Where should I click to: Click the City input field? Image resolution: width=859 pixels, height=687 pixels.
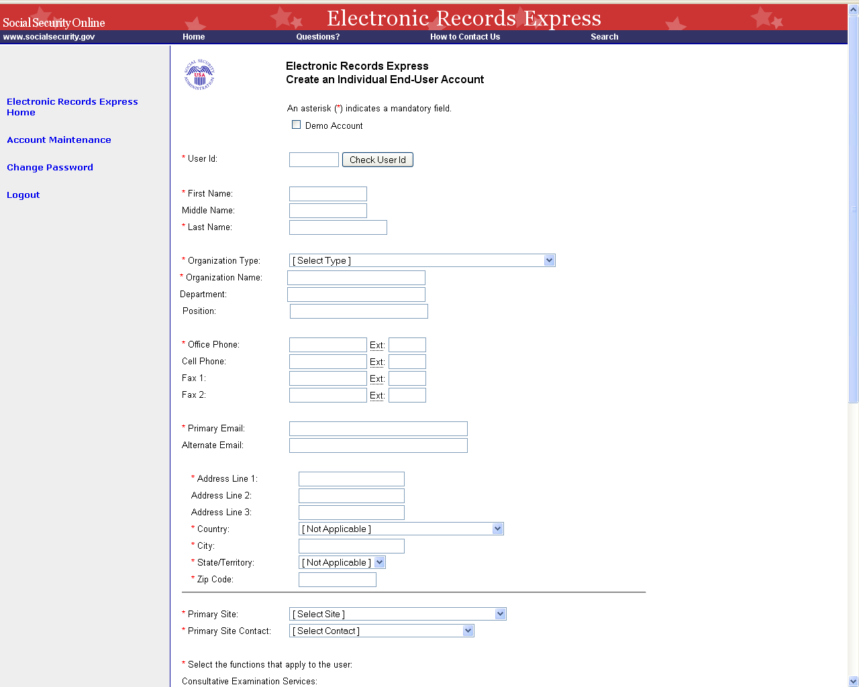(x=352, y=546)
